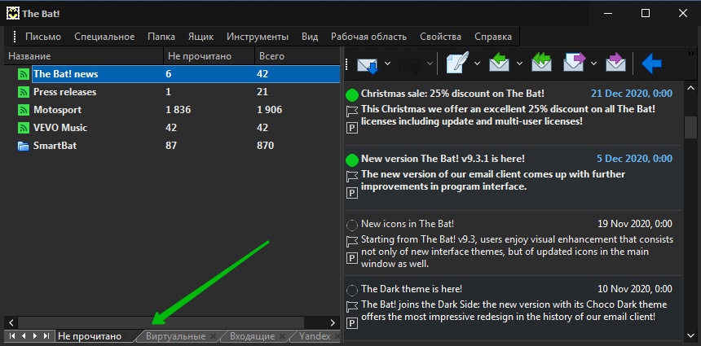Click the Forward message icon with purple arrow
701x346 pixels.
point(575,63)
